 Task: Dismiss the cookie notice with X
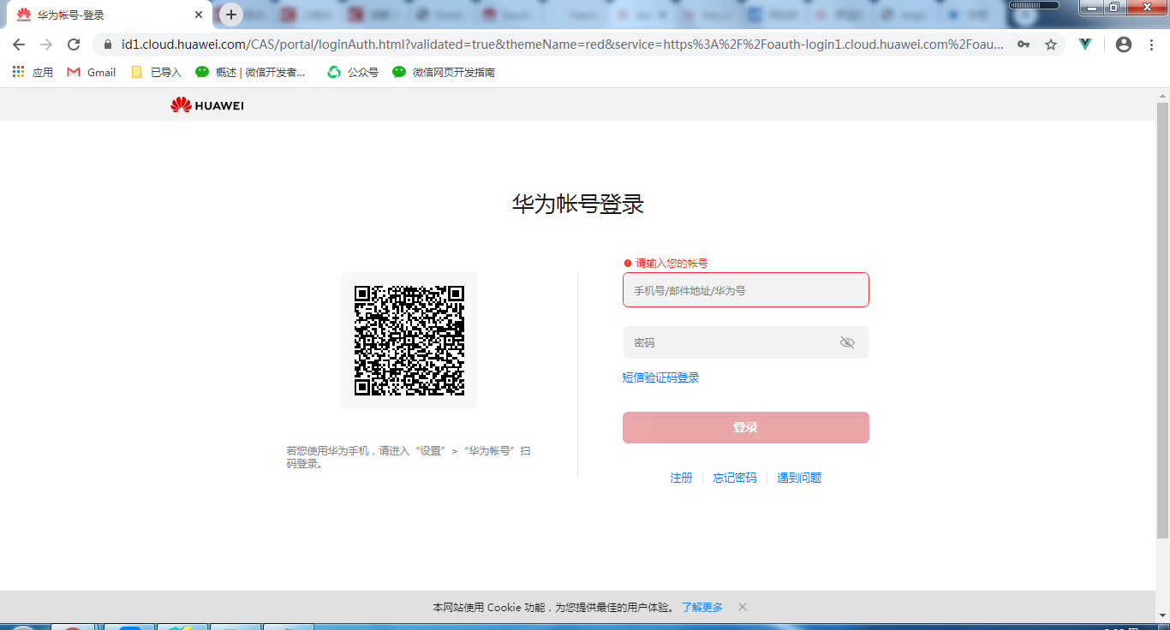(x=743, y=607)
